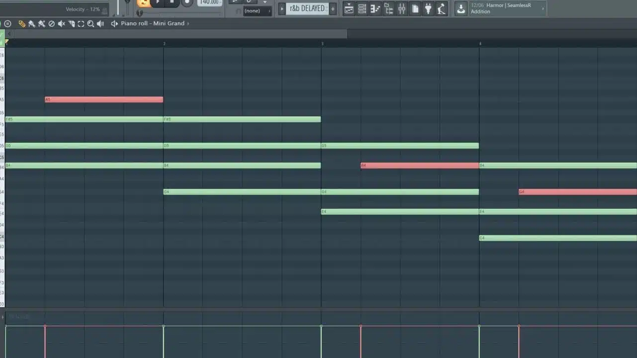
Task: Open the Channel rack icon
Action: (362, 8)
